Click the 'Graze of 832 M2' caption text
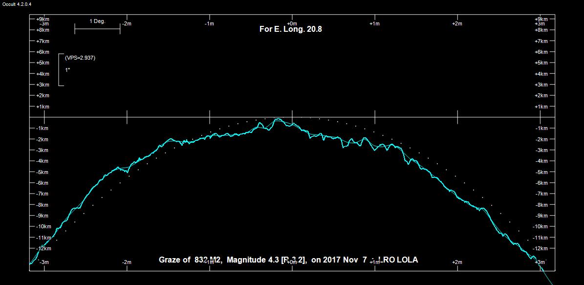The height and width of the screenshot is (285, 584). (191, 260)
